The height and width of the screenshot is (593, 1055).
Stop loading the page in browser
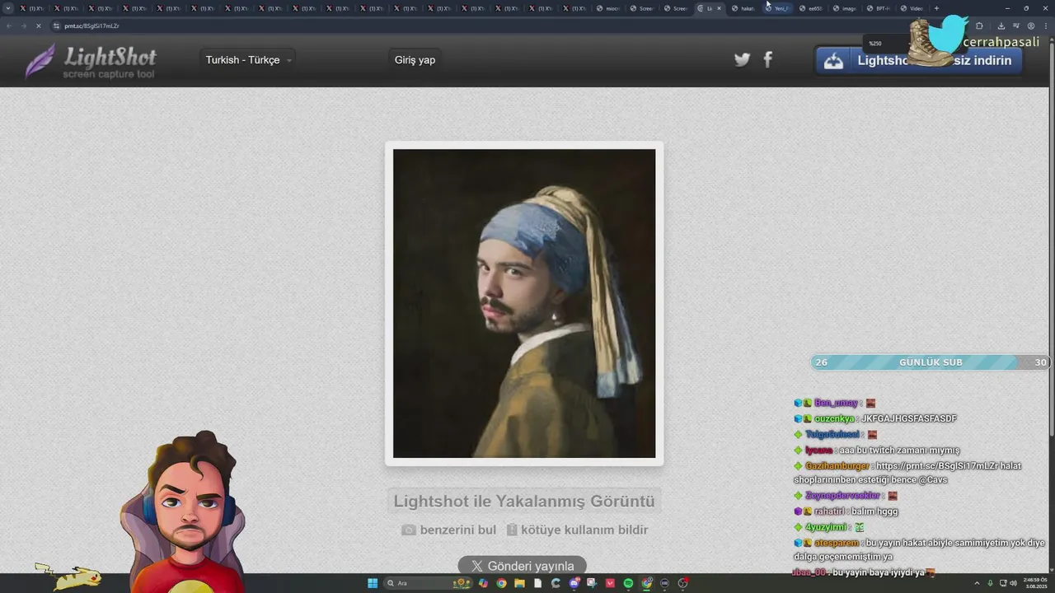pos(39,26)
